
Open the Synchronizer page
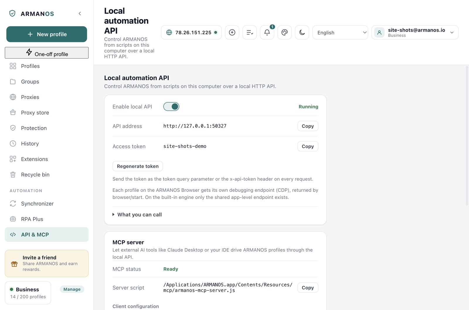(x=47, y=204)
